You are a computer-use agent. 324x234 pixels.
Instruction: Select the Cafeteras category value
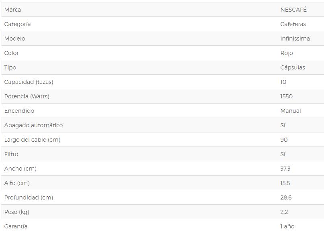coord(293,24)
